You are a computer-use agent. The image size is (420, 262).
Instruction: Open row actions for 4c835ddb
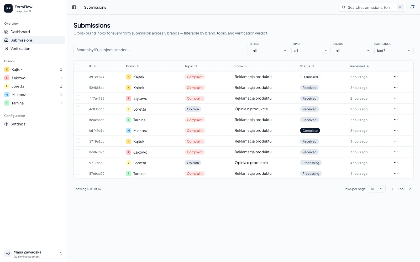tap(396, 109)
